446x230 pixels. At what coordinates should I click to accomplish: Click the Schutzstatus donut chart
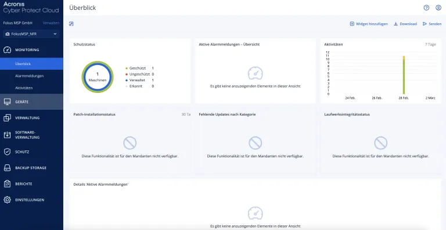[x=98, y=77]
